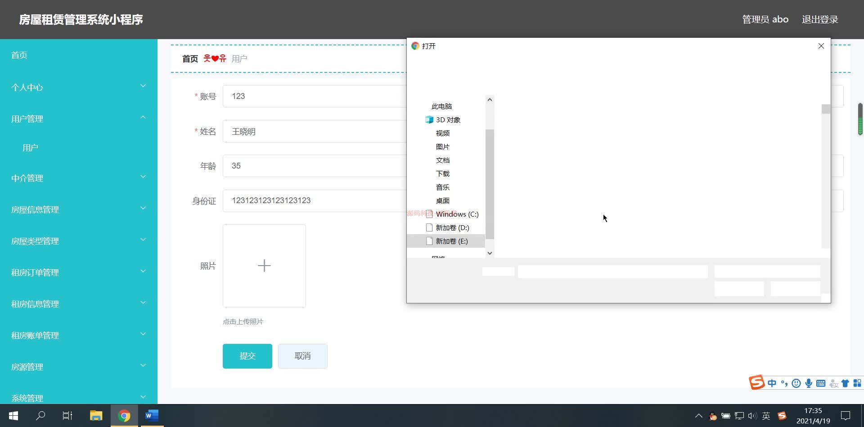Focus the 年龄 input field
Viewport: 864px width, 427px height.
(x=315, y=166)
